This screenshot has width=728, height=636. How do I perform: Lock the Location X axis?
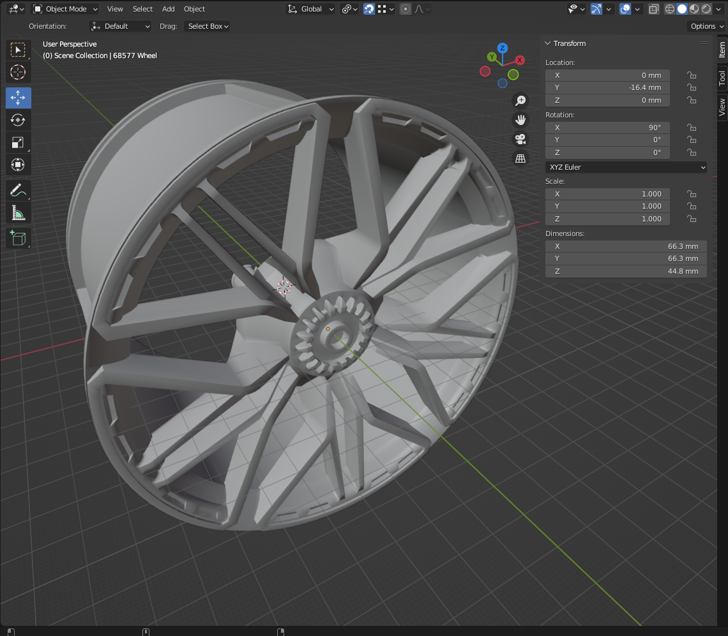691,75
